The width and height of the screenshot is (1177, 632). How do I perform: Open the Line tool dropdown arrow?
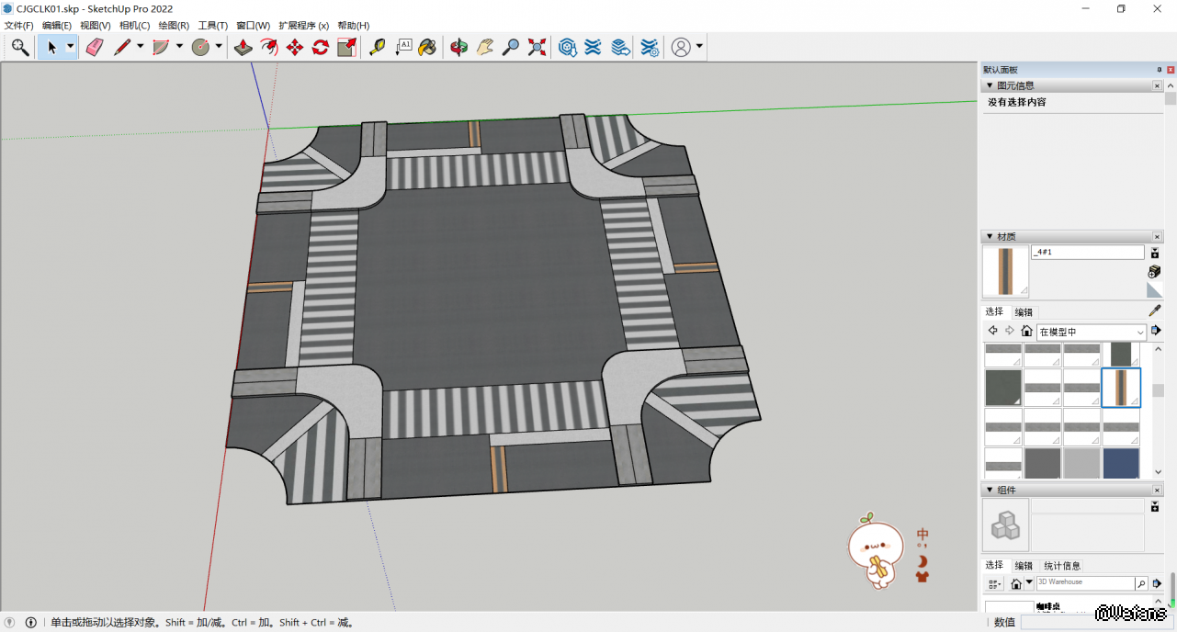pos(141,47)
